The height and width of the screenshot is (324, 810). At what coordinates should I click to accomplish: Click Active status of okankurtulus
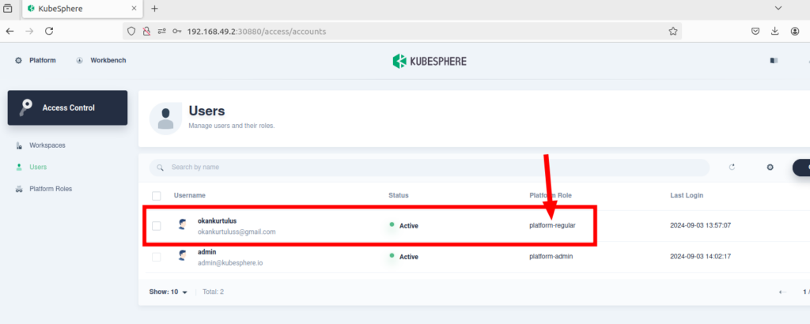click(x=404, y=225)
